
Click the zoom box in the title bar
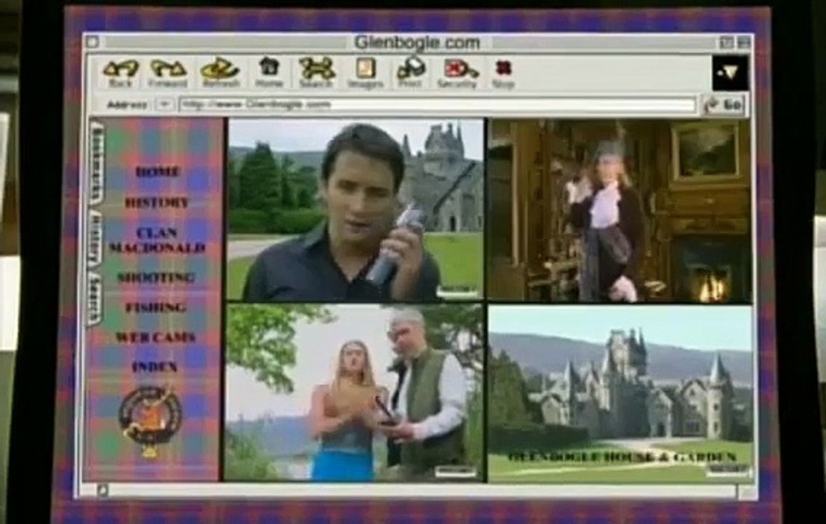coord(726,42)
